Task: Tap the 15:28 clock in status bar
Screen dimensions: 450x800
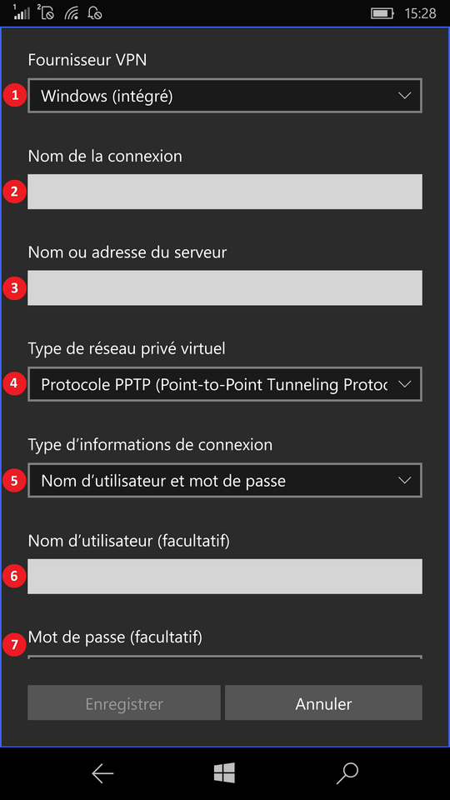Action: pyautogui.click(x=420, y=13)
